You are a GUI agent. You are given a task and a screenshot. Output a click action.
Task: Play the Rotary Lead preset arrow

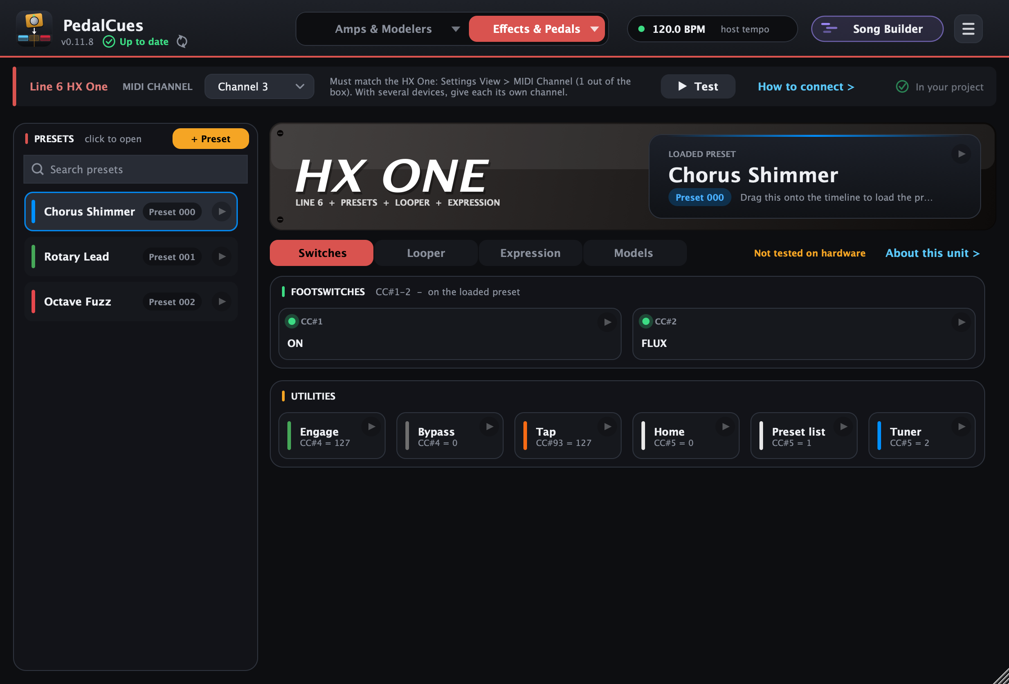pos(222,256)
